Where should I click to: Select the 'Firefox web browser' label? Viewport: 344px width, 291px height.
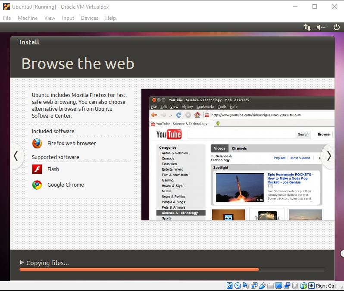[x=72, y=143]
